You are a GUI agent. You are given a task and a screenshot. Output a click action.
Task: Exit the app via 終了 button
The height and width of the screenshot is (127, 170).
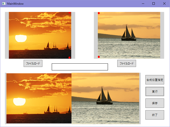[x=155, y=115]
